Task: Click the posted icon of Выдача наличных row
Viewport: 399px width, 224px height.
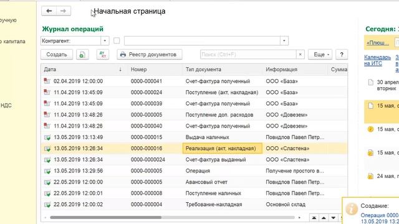Action: pyautogui.click(x=47, y=138)
